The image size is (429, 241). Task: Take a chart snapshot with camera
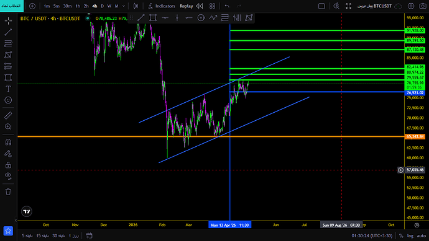click(423, 6)
